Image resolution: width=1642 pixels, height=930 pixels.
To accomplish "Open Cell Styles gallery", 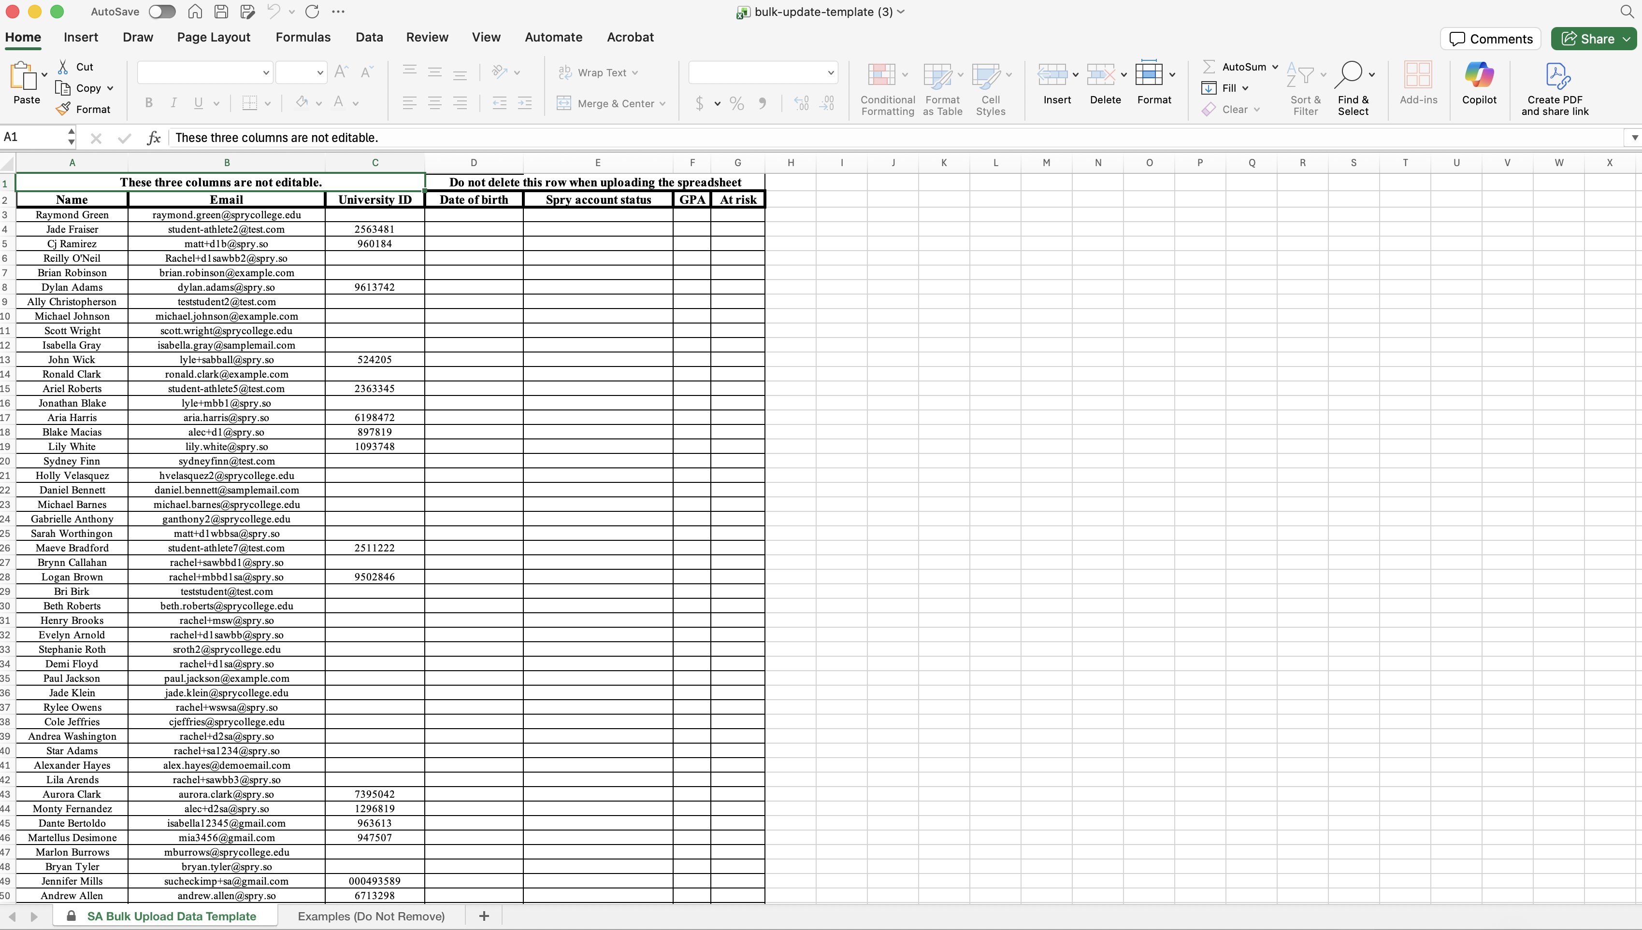I will (x=991, y=89).
